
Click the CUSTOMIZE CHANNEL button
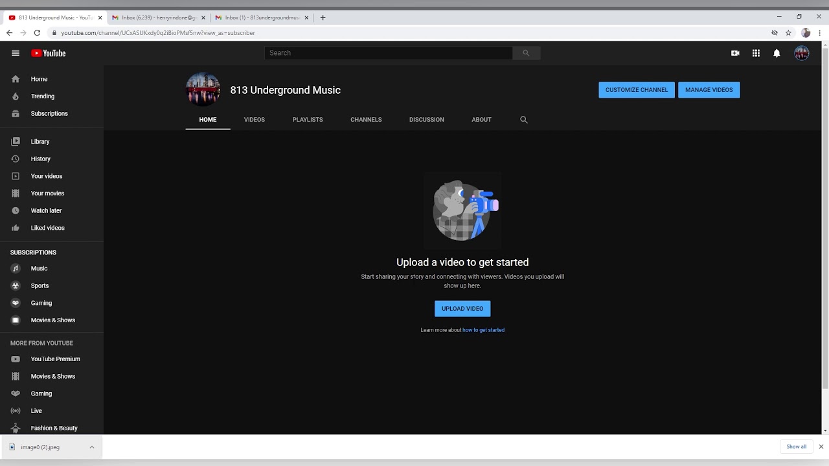pos(637,90)
